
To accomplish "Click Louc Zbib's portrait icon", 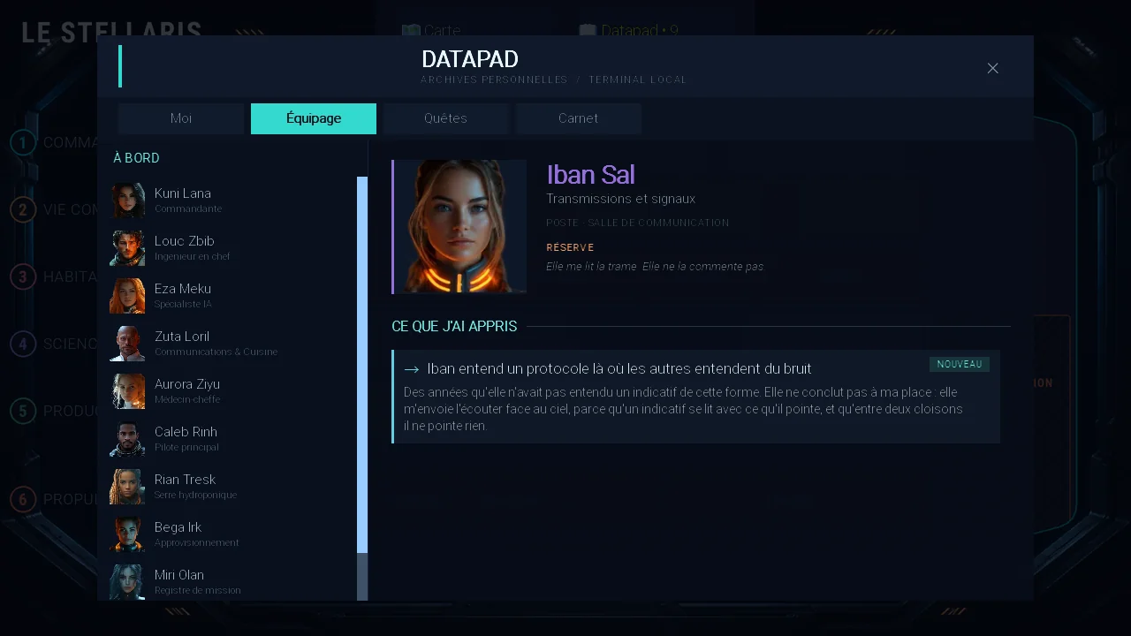I will (x=127, y=248).
